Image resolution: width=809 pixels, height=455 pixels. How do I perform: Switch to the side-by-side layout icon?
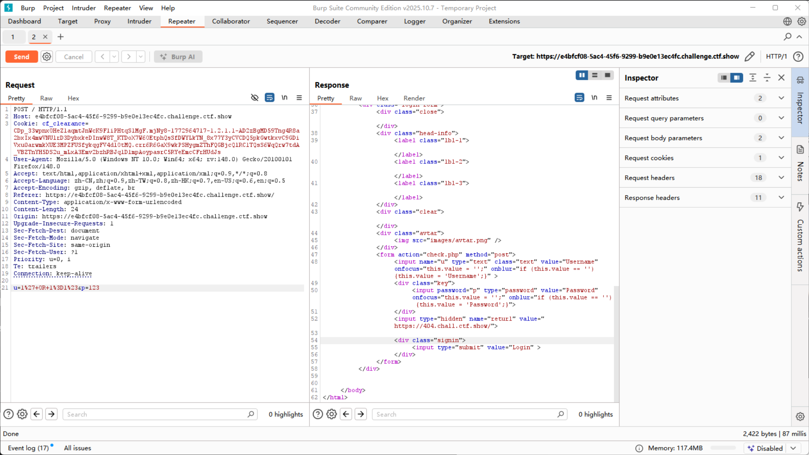point(582,75)
